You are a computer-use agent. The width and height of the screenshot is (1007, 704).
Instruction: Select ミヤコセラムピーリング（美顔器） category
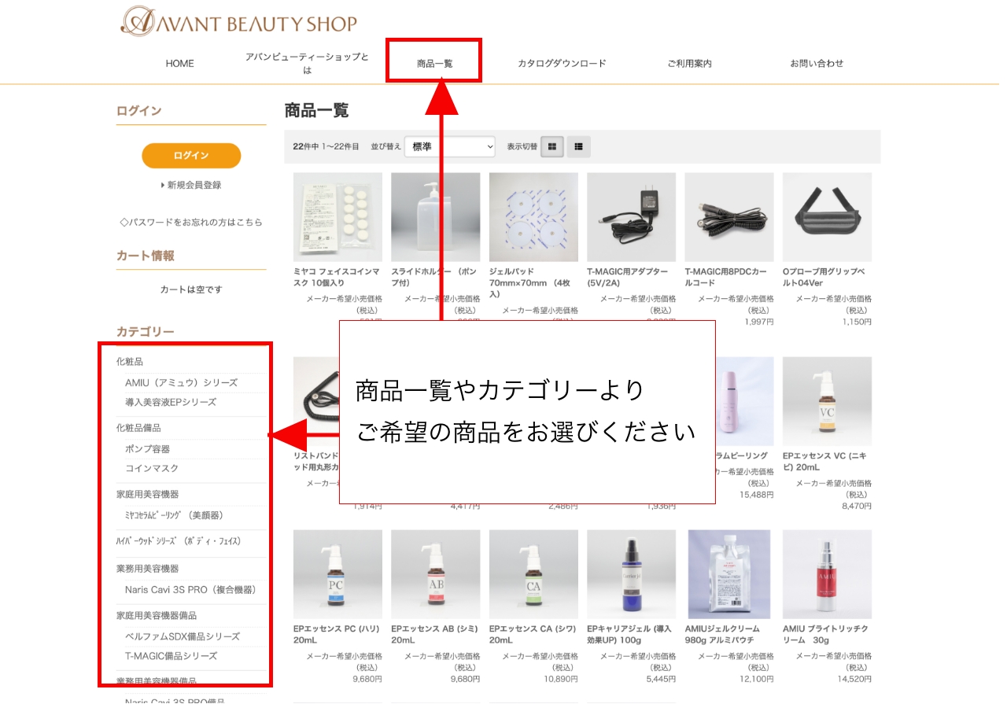(x=174, y=515)
